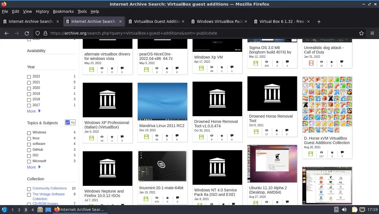379x214 pixels.
Task: Check the linux topic filter
Action: [x=29, y=138]
